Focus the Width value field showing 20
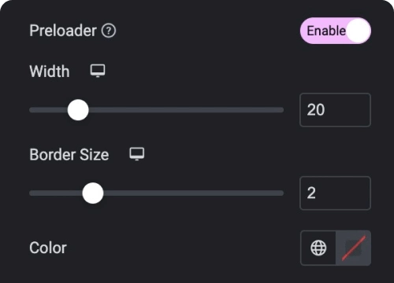This screenshot has width=394, height=283. [x=335, y=110]
